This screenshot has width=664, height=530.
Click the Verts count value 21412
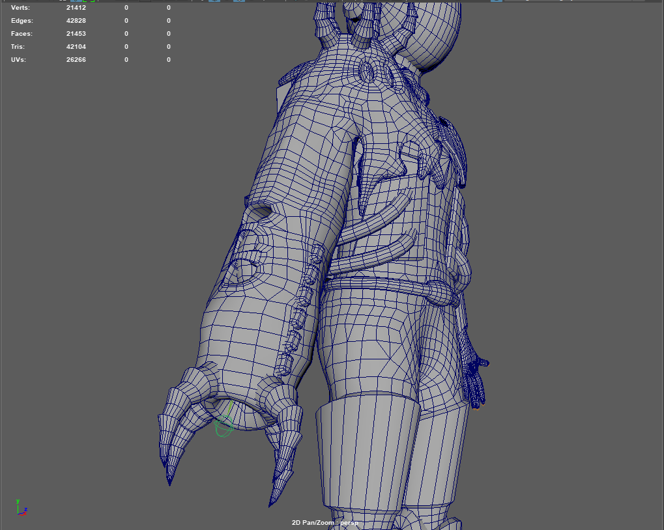click(76, 8)
